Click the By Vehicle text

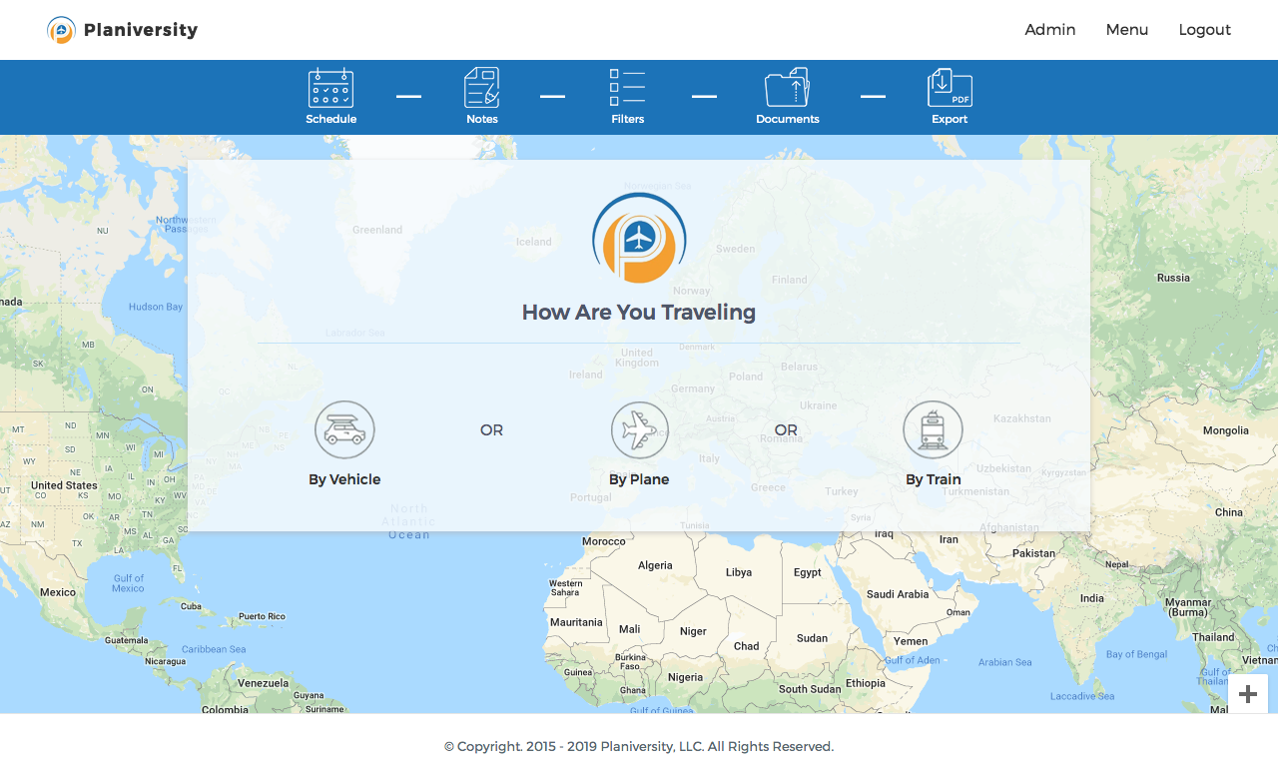344,479
